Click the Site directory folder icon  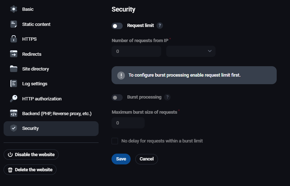pos(14,69)
